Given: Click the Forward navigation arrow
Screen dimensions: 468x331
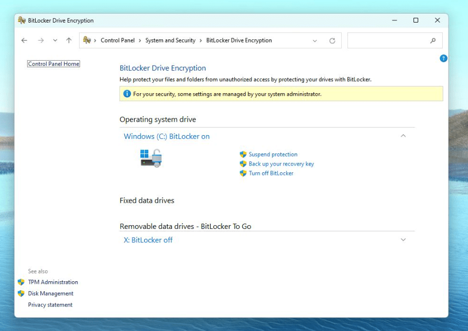Looking at the screenshot, I should point(41,40).
